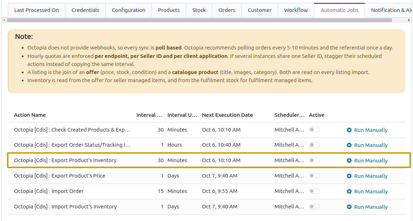The height and width of the screenshot is (221, 413).
Task: Open the Orders tab
Action: (227, 10)
